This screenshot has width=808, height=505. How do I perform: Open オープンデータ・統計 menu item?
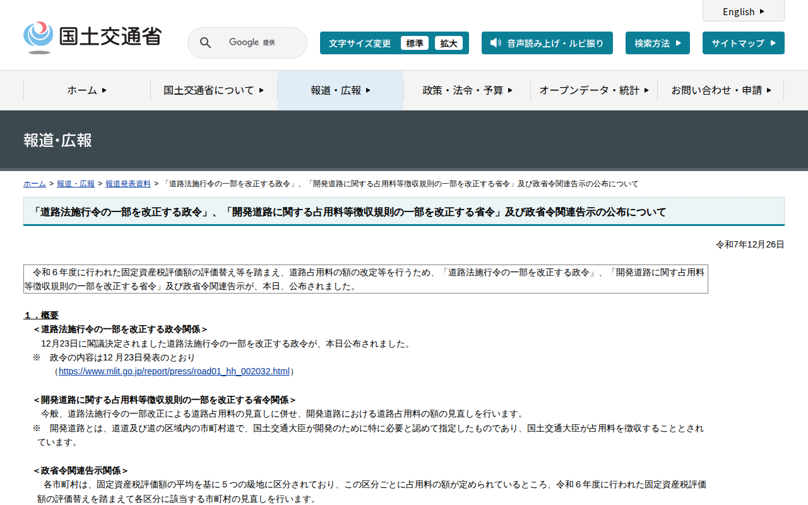593,90
